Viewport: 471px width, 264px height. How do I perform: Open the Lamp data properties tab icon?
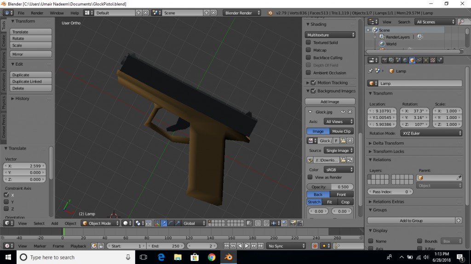click(x=425, y=60)
